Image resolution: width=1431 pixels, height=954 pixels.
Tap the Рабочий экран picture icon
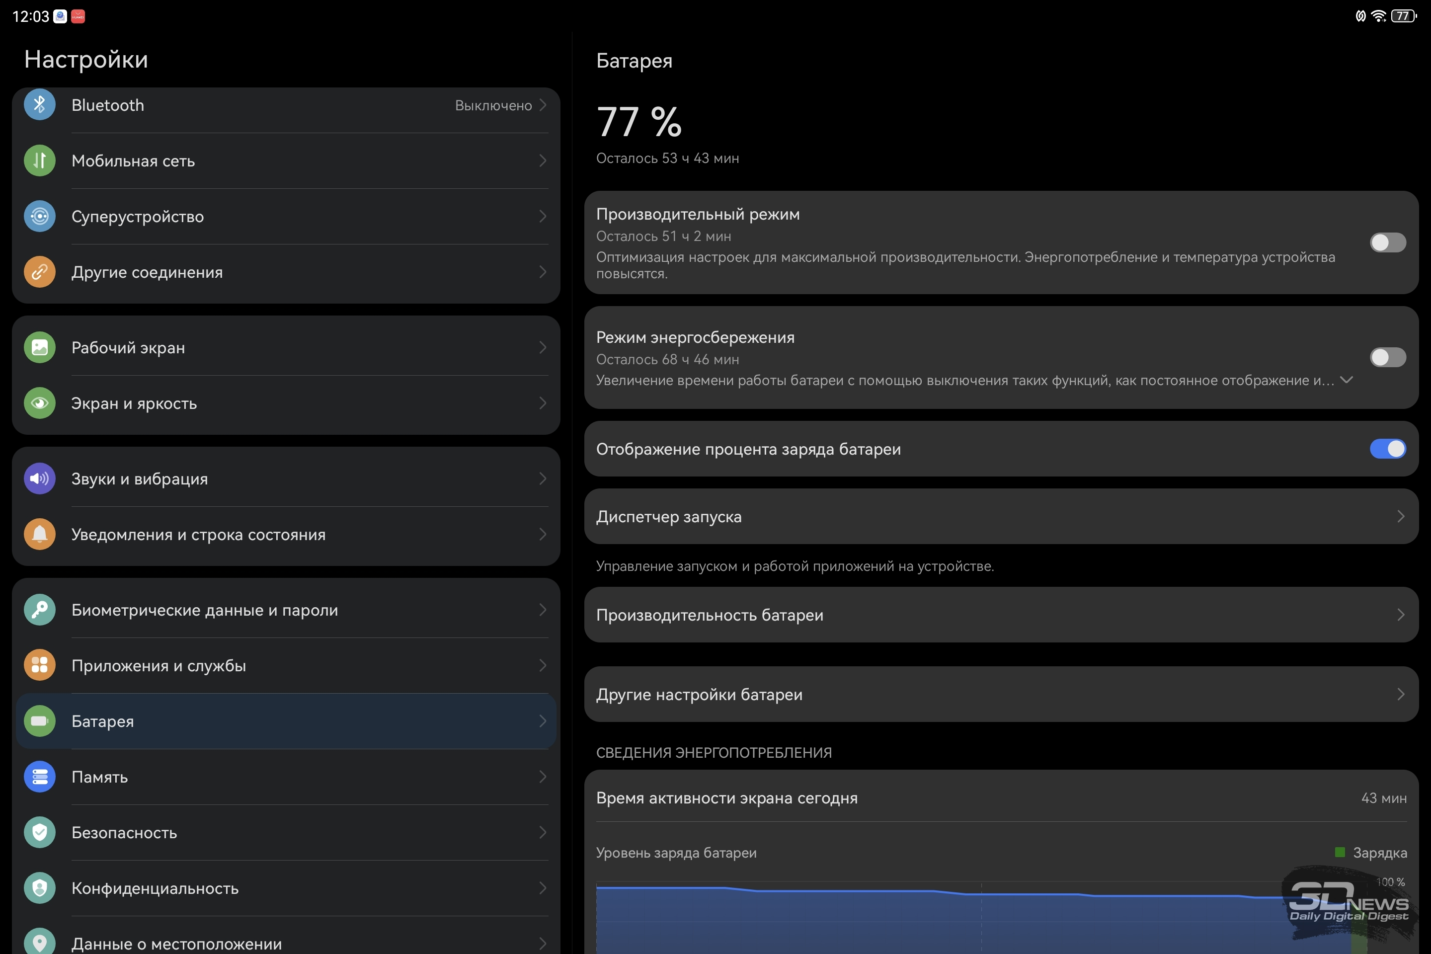(x=40, y=347)
